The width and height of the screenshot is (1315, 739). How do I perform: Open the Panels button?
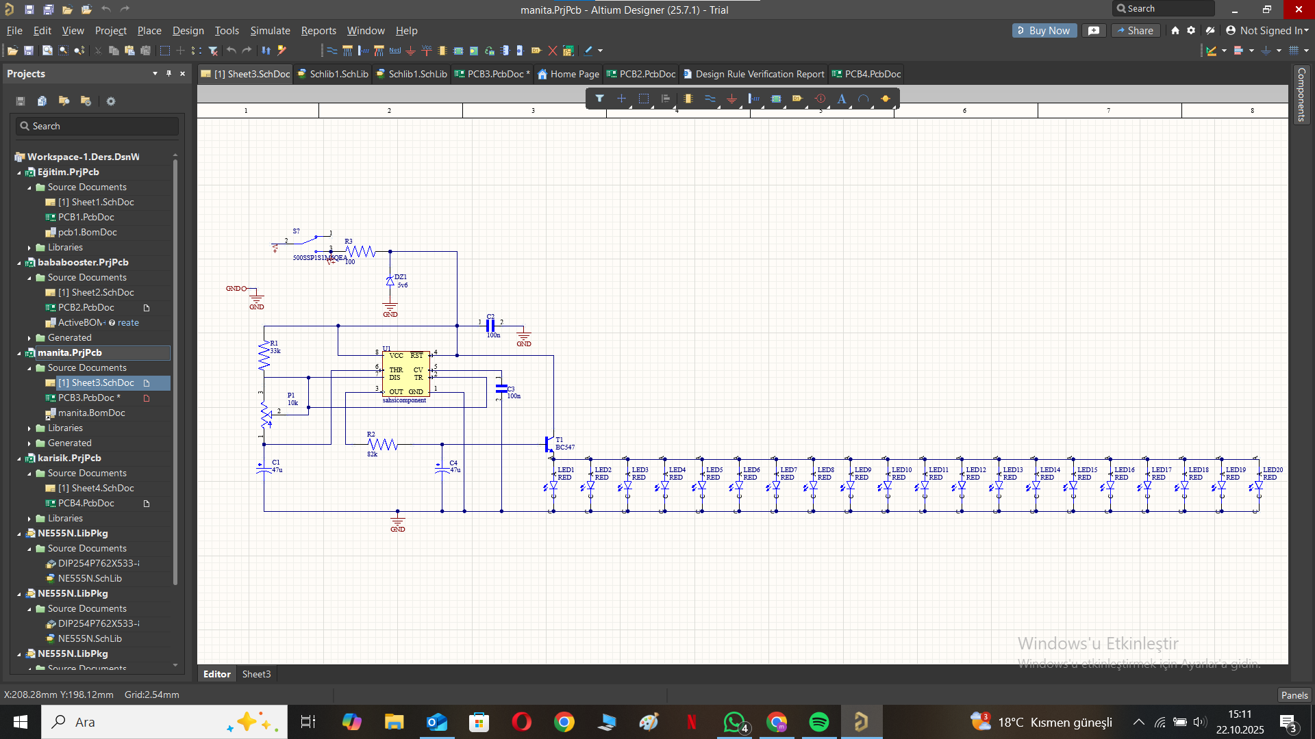(x=1294, y=695)
